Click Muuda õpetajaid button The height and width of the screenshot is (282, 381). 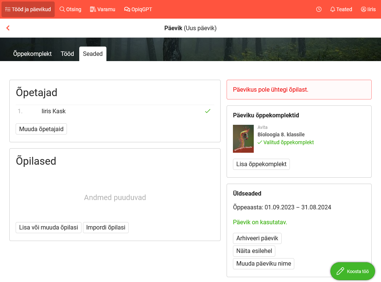coord(41,129)
